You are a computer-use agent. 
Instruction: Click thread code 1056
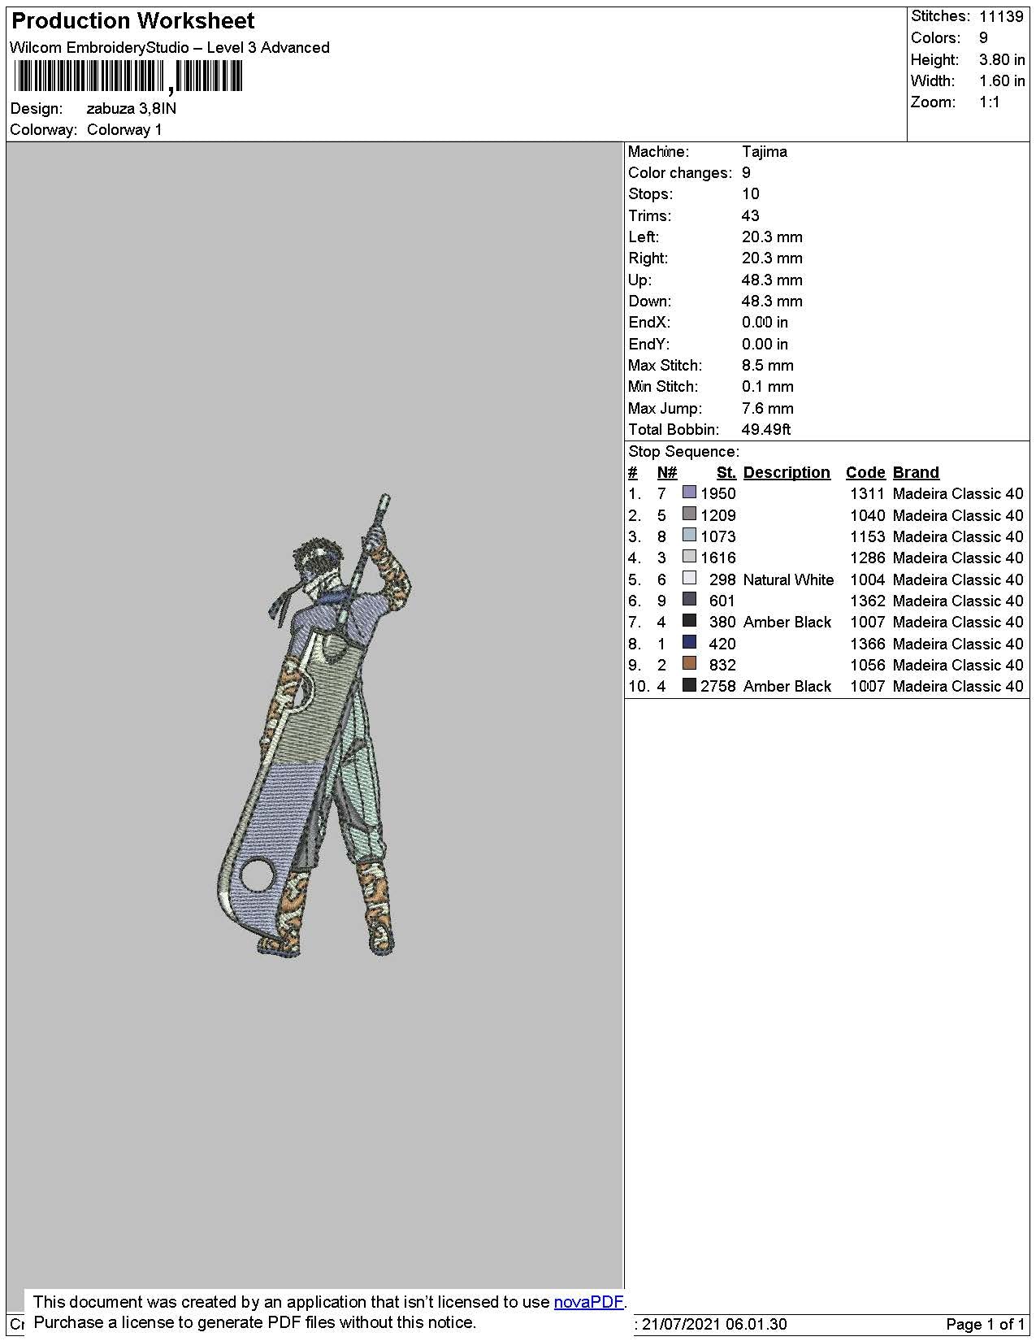tap(868, 665)
